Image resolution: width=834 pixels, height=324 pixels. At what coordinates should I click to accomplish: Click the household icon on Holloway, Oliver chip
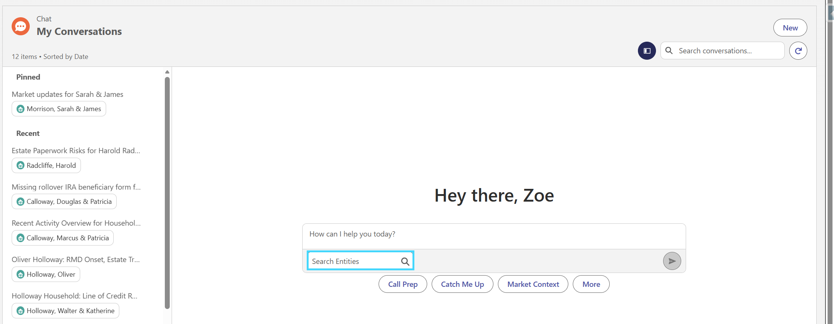21,274
